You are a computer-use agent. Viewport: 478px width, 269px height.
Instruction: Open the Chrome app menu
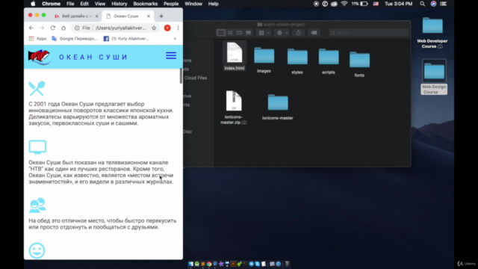click(51, 4)
